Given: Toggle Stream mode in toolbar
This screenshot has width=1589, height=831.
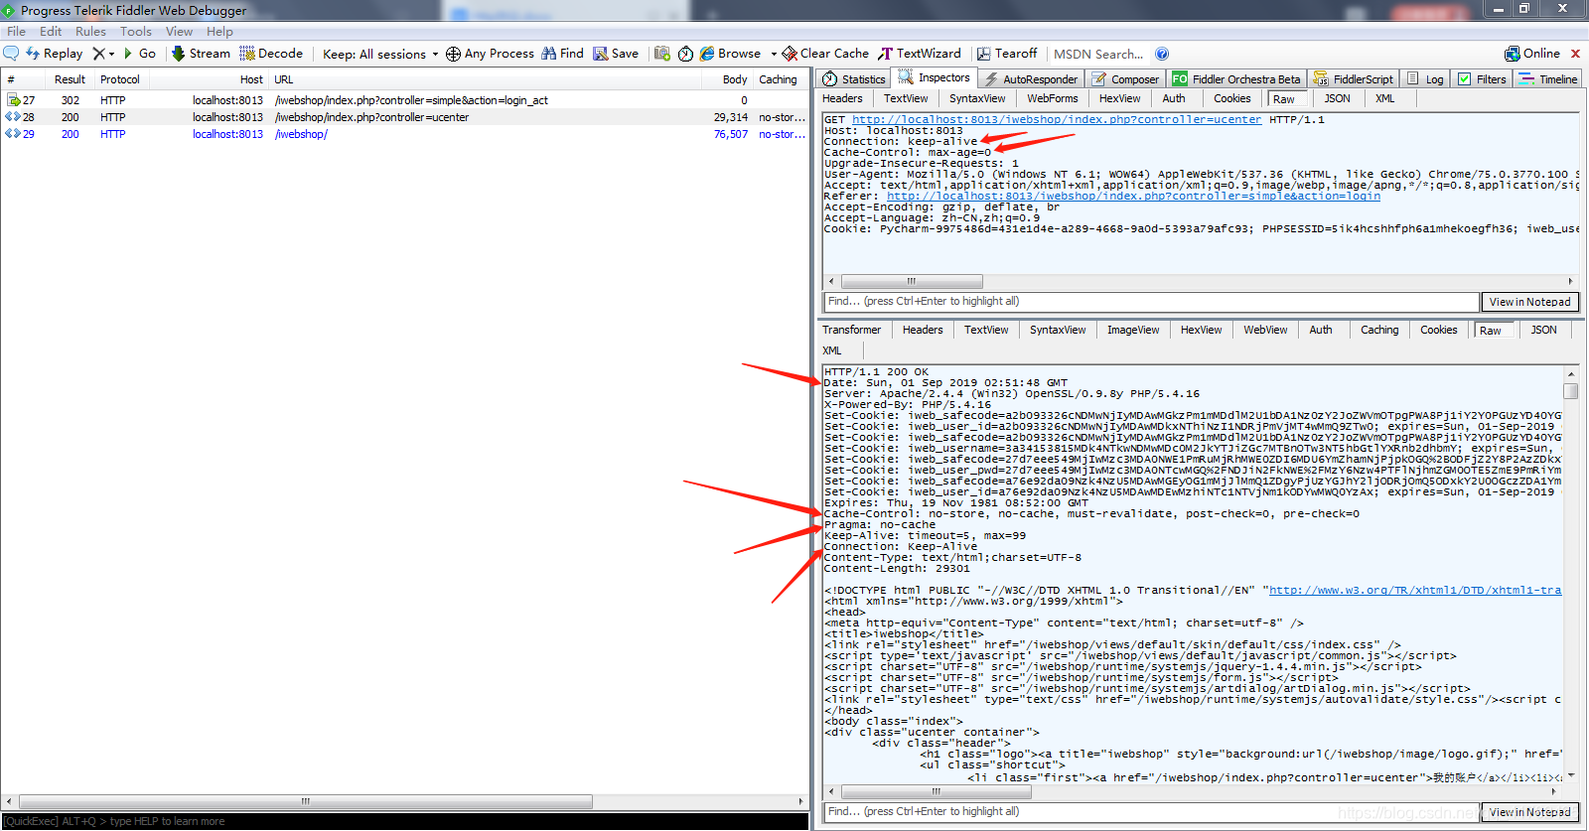Looking at the screenshot, I should tap(201, 54).
